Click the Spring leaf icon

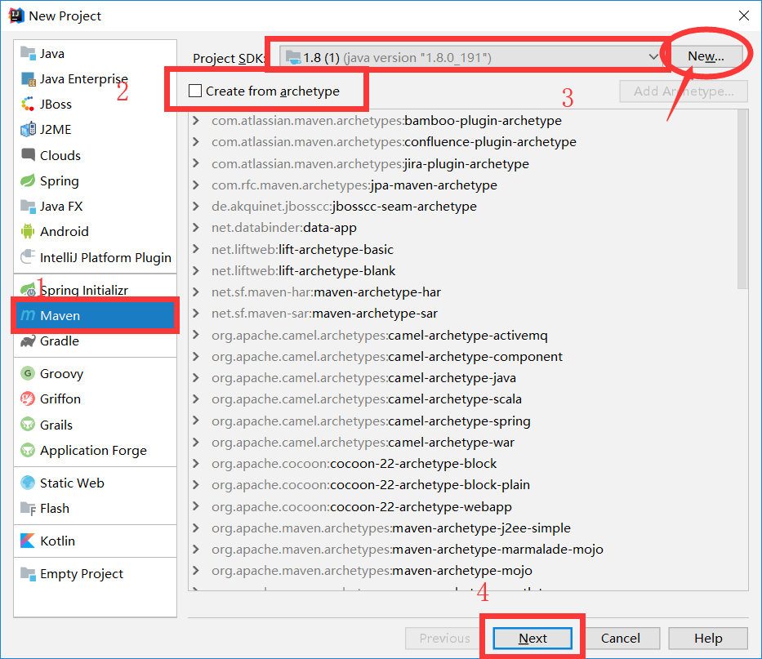pyautogui.click(x=28, y=180)
